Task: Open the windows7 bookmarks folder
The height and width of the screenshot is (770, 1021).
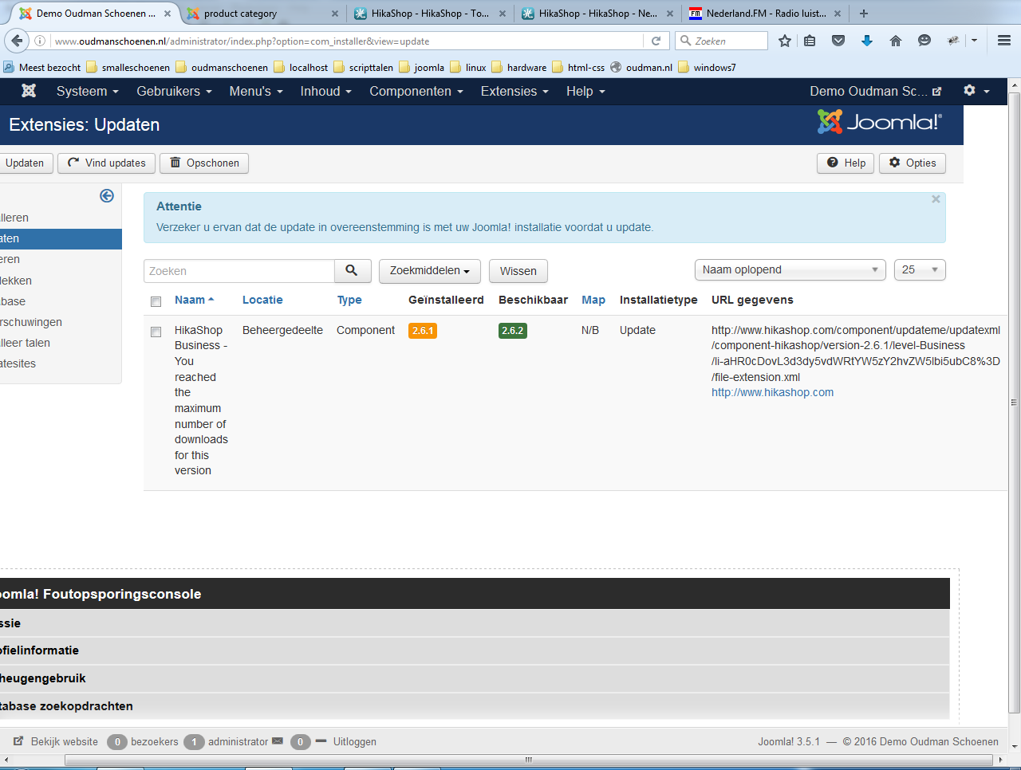Action: click(707, 68)
